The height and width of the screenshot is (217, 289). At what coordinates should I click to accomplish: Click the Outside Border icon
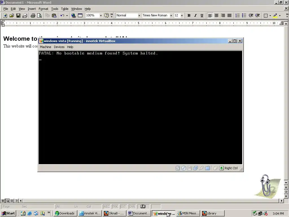266,16
